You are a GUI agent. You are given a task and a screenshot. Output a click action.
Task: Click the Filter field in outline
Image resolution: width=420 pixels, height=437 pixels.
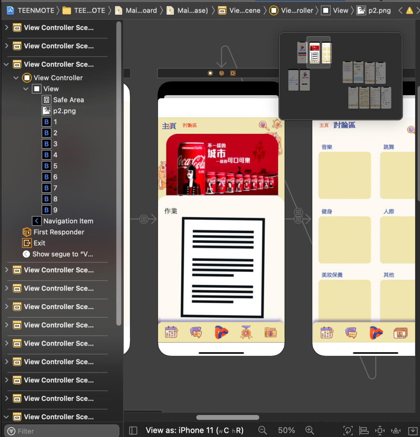(x=62, y=431)
